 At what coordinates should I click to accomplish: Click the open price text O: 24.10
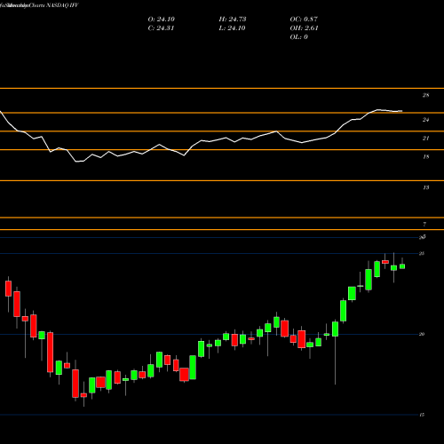(x=161, y=20)
